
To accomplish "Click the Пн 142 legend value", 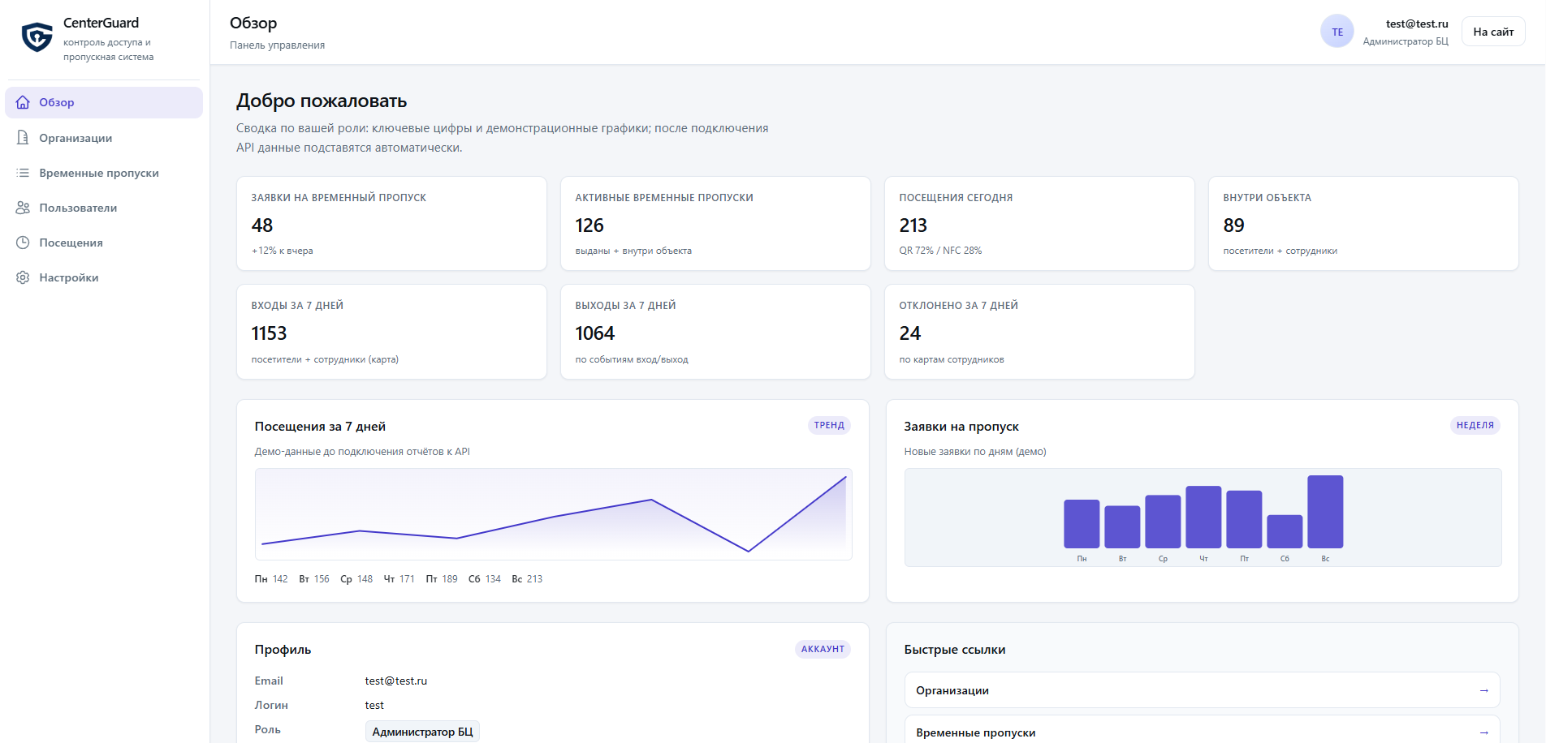I will [x=271, y=579].
